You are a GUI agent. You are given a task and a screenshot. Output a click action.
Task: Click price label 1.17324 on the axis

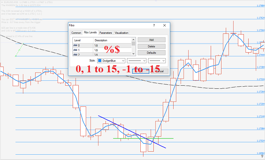260,79
